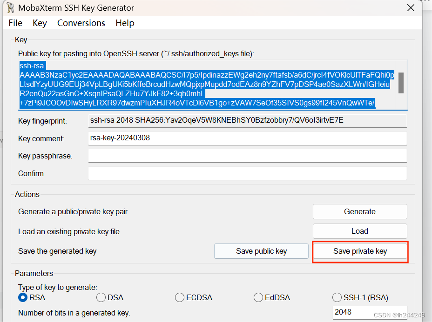Click Save public key button
The width and height of the screenshot is (432, 322).
point(261,251)
